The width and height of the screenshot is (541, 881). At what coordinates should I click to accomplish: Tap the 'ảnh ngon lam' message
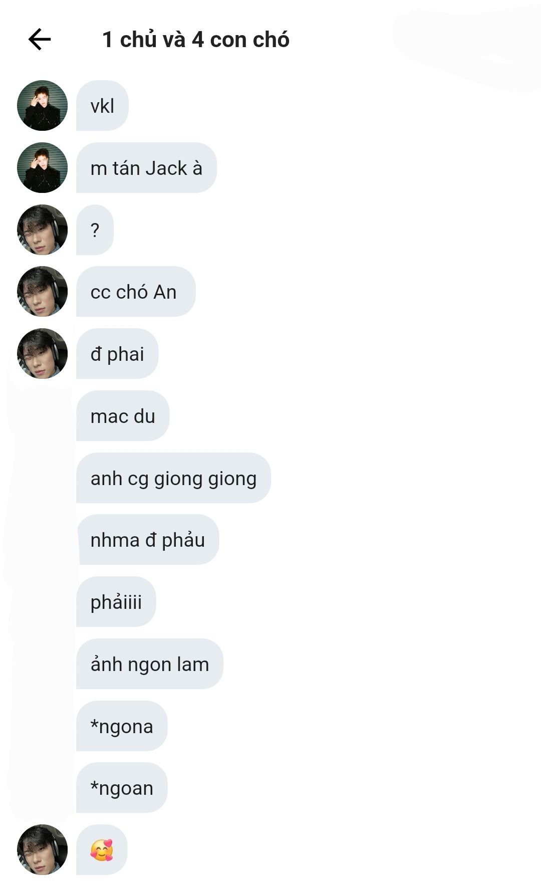[150, 664]
